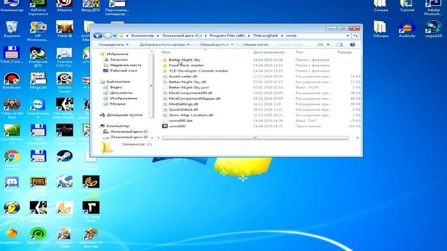The height and width of the screenshot is (251, 447).
Task: Open Добавить в библиотеку toolbar menu
Action: pos(164,45)
